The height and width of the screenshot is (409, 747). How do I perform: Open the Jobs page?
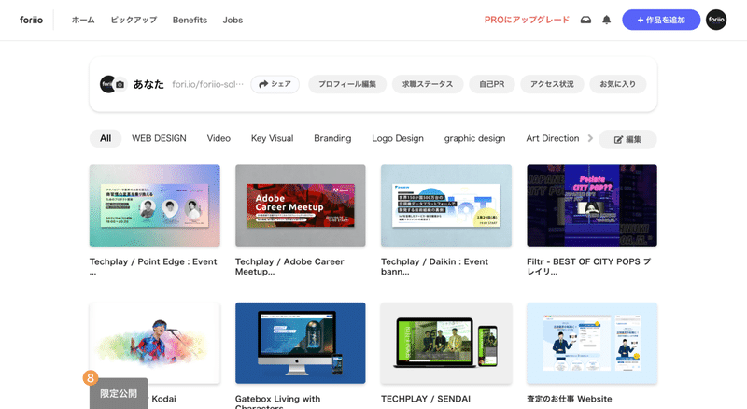[x=233, y=20]
